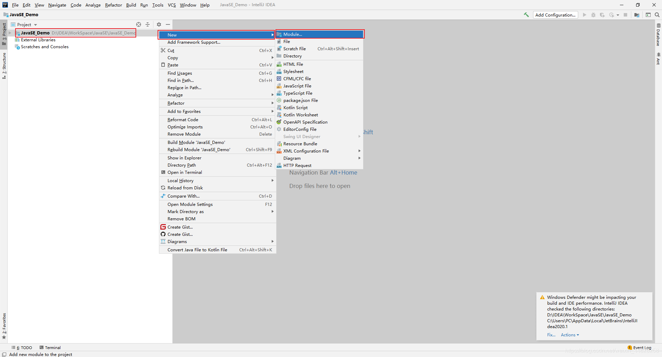Choose JavaScript File from New submenu
Image resolution: width=662 pixels, height=357 pixels.
(320, 86)
